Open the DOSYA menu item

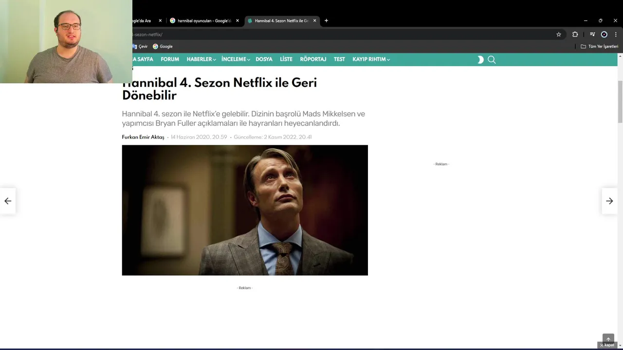(x=264, y=59)
